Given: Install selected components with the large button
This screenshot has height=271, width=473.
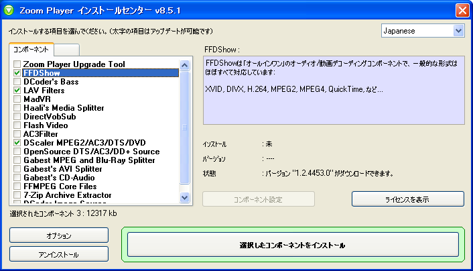Looking at the screenshot, I should pyautogui.click(x=293, y=245).
